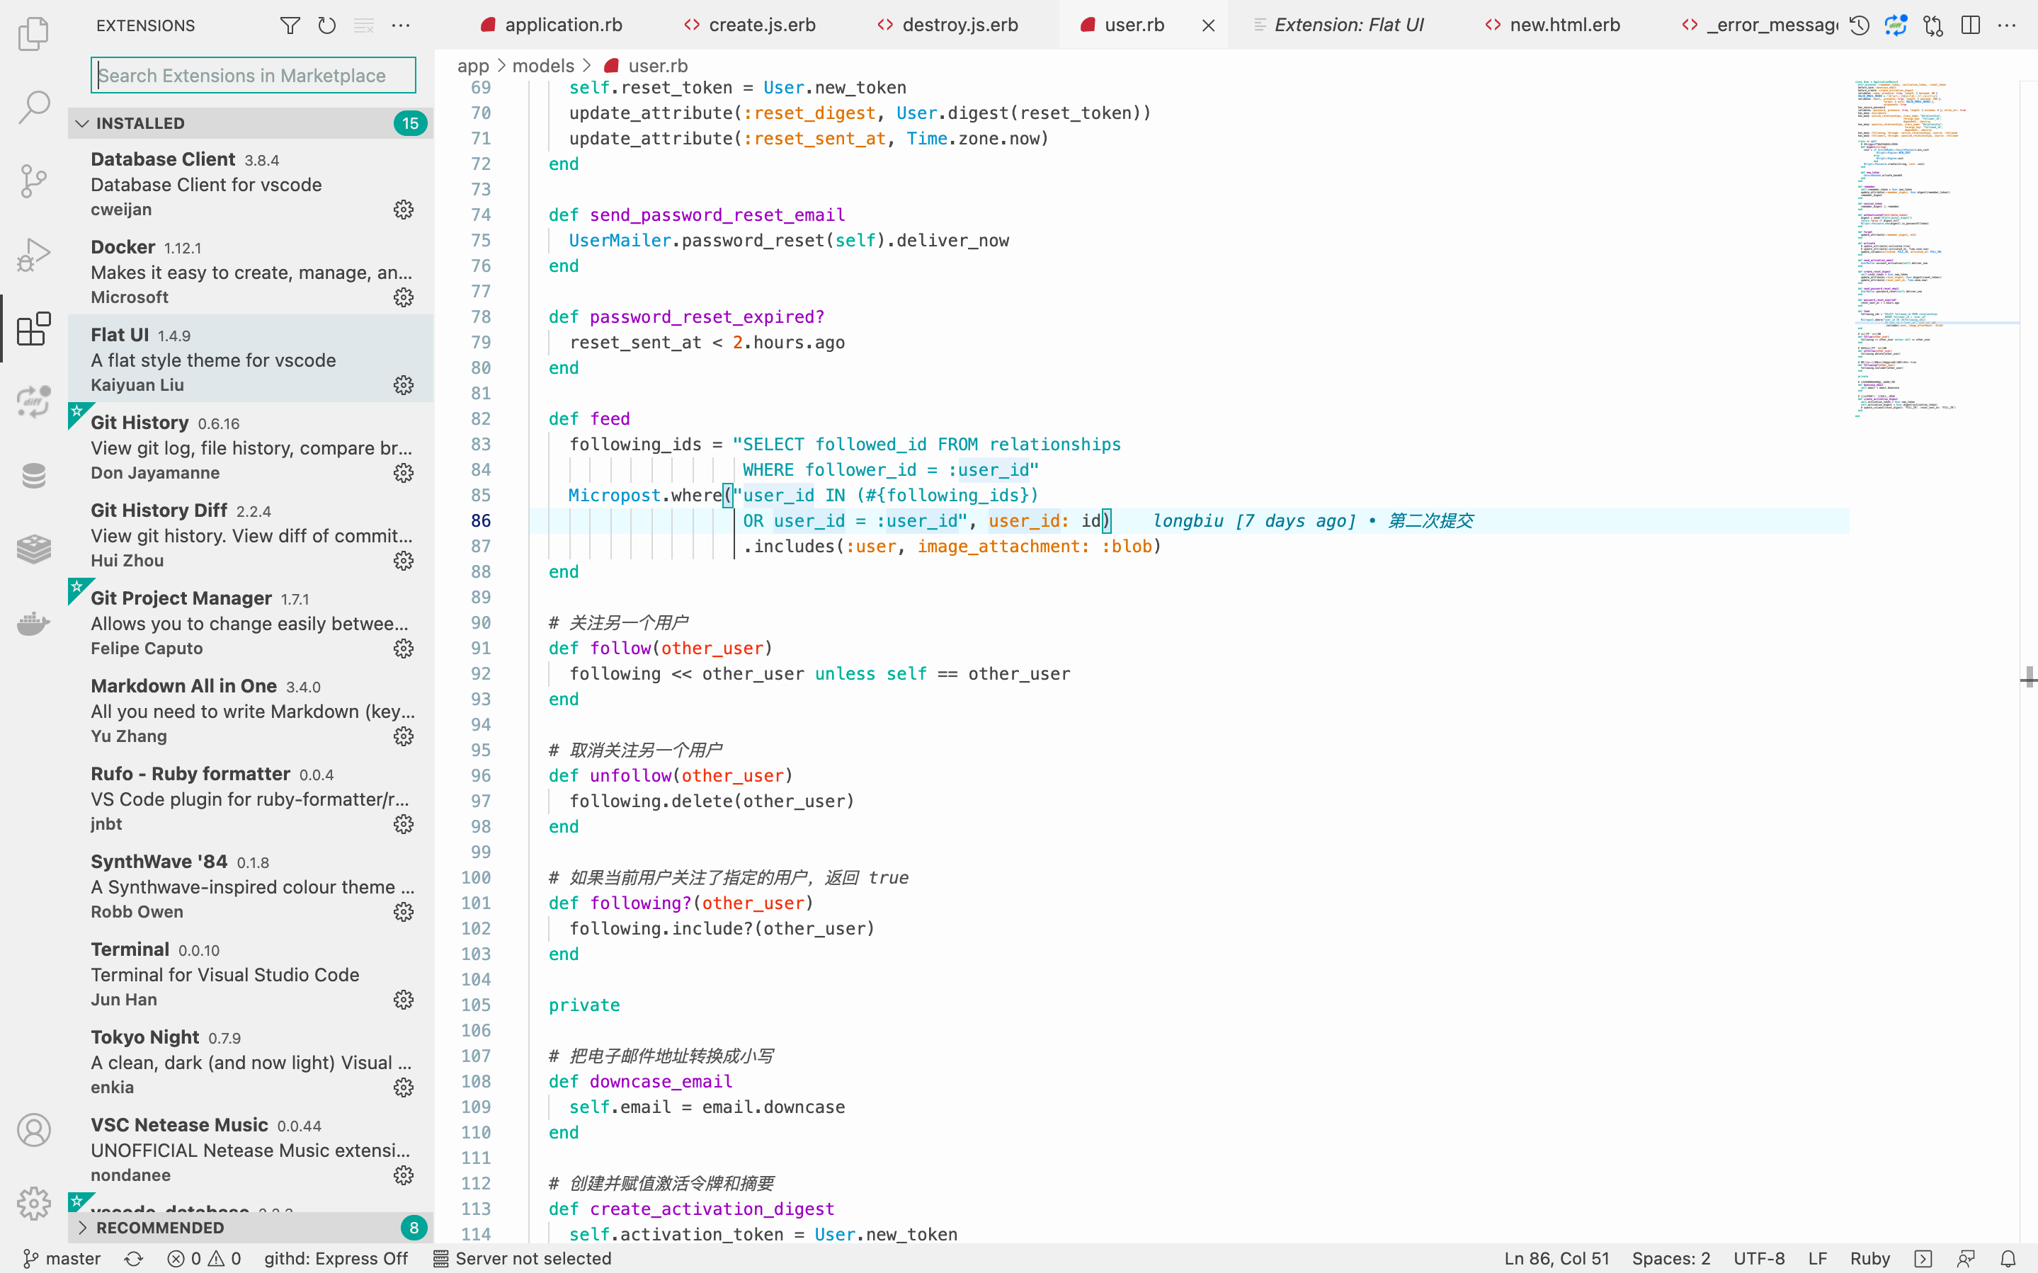The image size is (2038, 1273).
Task: Open the Docker whale activity icon
Action: tap(34, 623)
